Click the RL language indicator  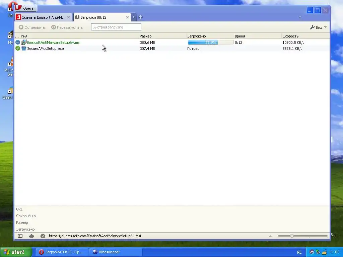(x=299, y=252)
